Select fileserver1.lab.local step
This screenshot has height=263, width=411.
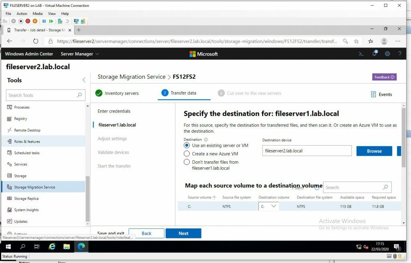pyautogui.click(x=117, y=125)
